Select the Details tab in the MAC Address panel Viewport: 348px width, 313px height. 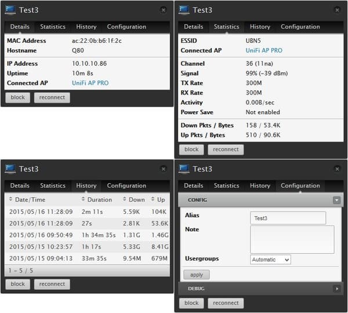pyautogui.click(x=20, y=27)
